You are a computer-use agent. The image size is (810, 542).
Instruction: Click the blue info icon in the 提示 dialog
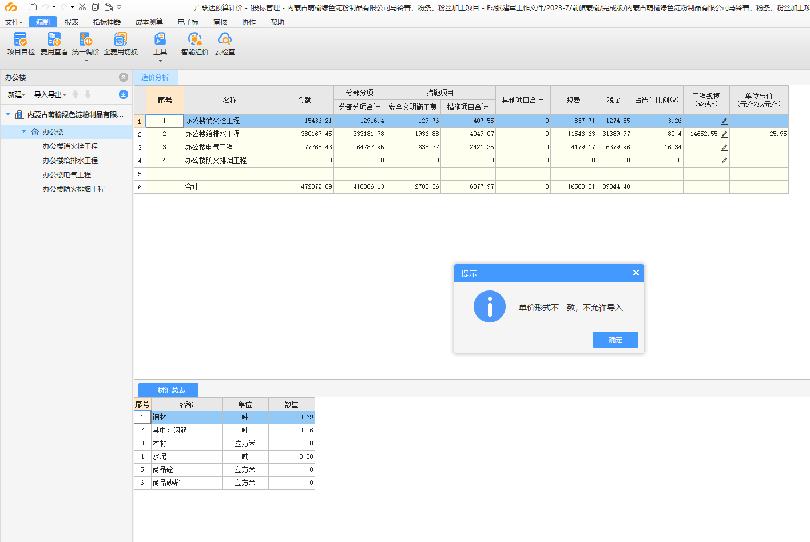(x=490, y=306)
